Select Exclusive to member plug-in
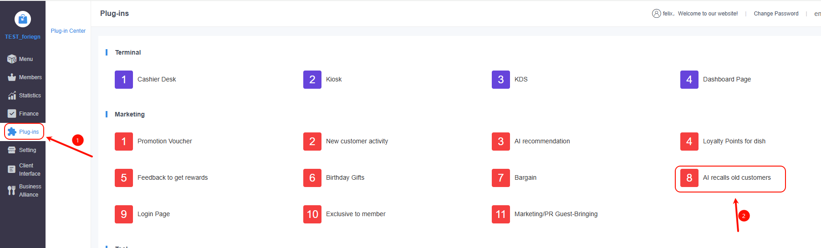Screen dimensions: 821x248 (x=355, y=214)
